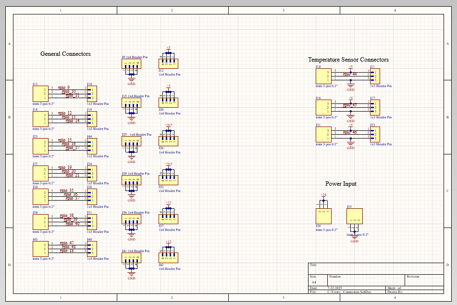The height and width of the screenshot is (305, 457).
Task: Click the J14 1x3 header pin symbol
Action: (x=91, y=94)
